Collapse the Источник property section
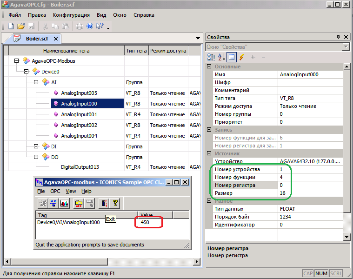Image resolution: width=353 pixels, height=279 pixels. [209, 153]
